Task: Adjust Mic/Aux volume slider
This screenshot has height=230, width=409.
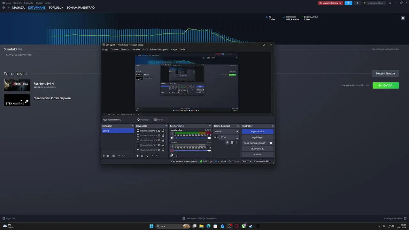Action: click(192, 150)
